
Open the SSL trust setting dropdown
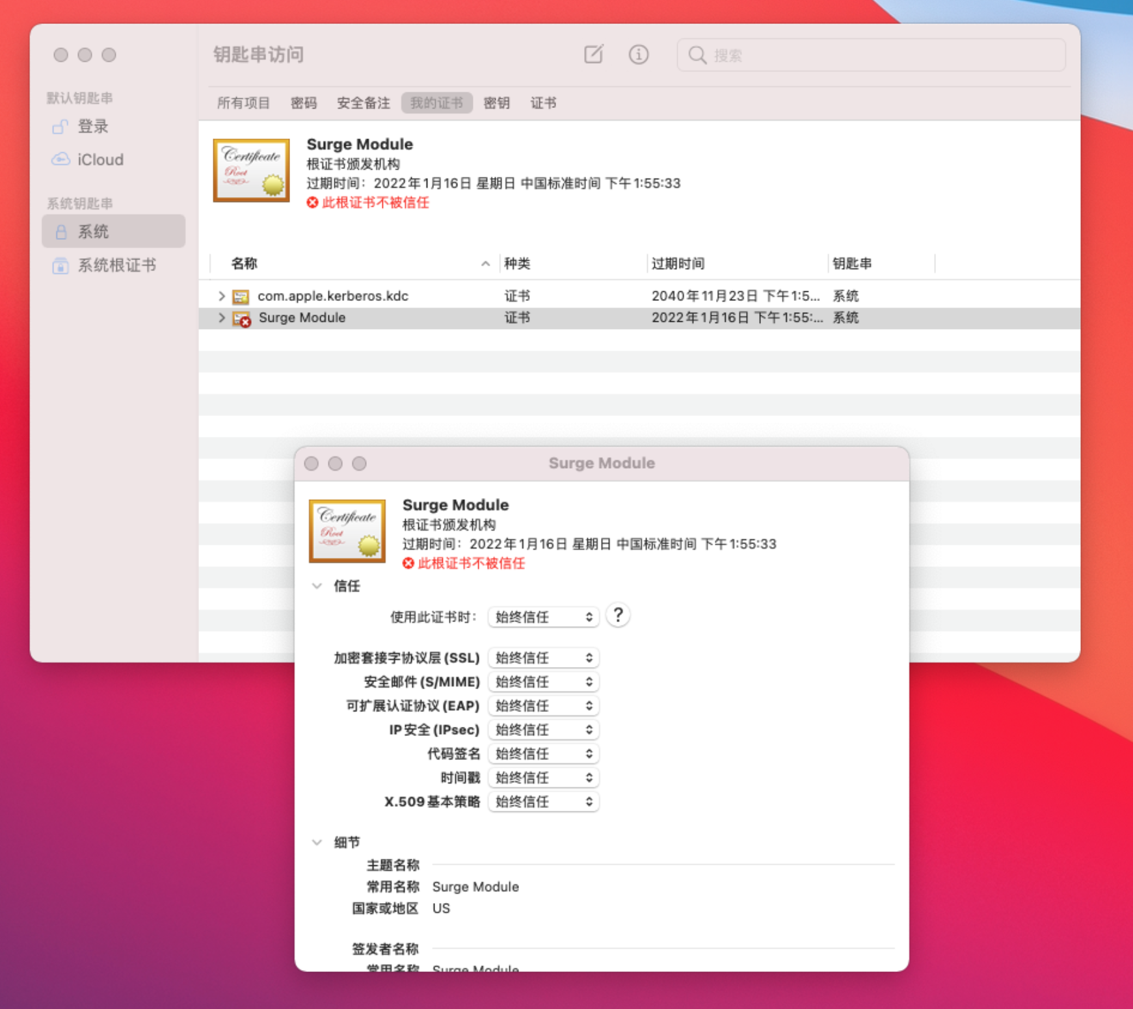point(543,658)
